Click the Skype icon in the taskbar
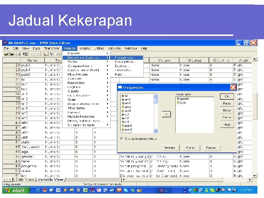The image size is (264, 198). click(x=126, y=190)
